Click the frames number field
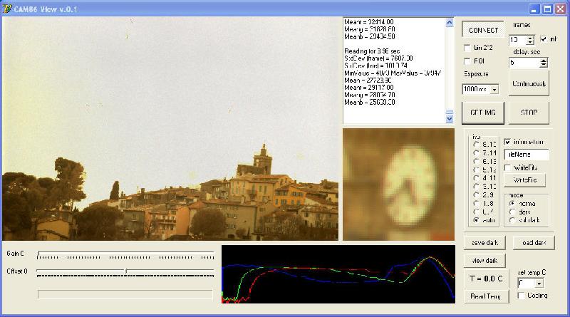The height and width of the screenshot is (317, 570). point(518,40)
